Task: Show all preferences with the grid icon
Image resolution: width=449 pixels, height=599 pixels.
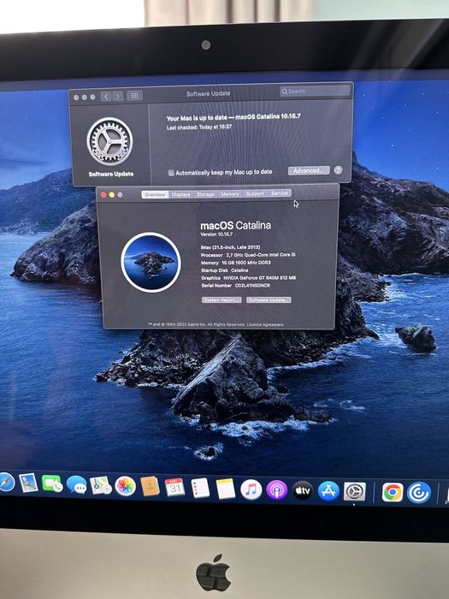Action: pyautogui.click(x=134, y=96)
